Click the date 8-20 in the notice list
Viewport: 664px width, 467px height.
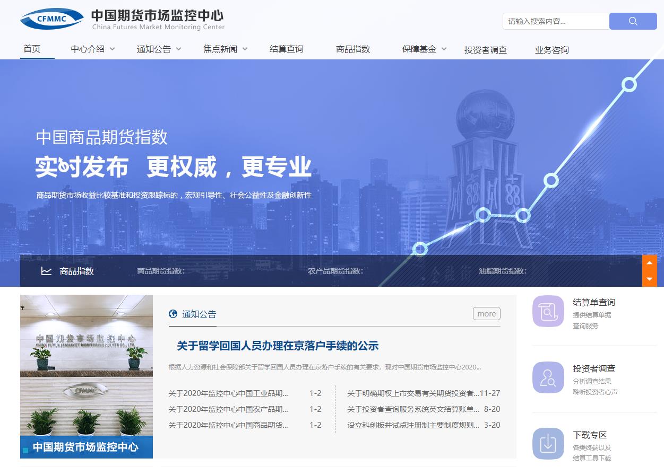[x=492, y=409]
